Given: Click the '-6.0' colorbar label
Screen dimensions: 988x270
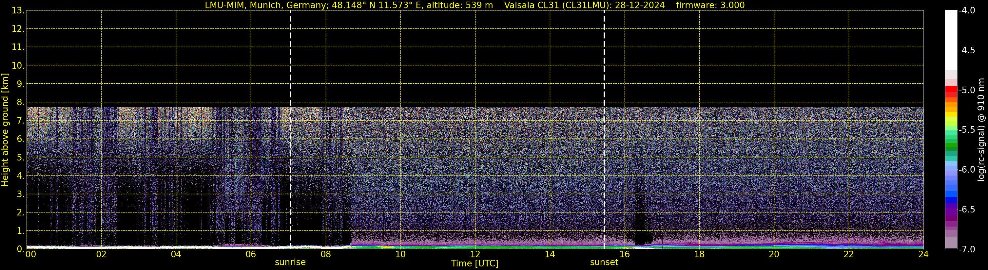Looking at the screenshot, I should 967,169.
